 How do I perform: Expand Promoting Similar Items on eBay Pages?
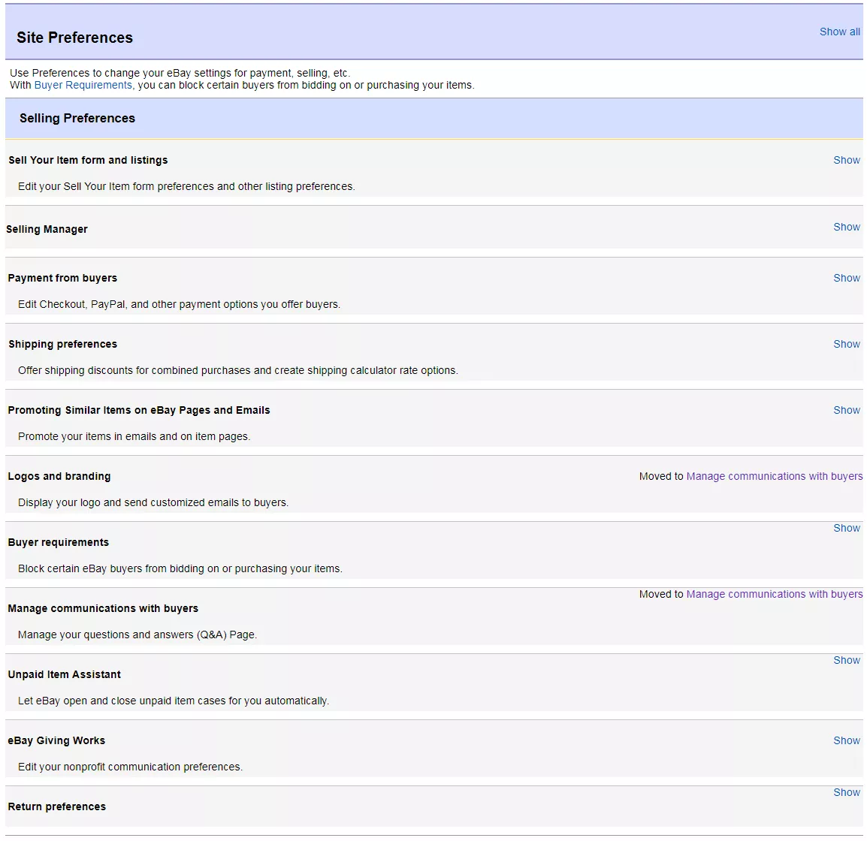[846, 409]
